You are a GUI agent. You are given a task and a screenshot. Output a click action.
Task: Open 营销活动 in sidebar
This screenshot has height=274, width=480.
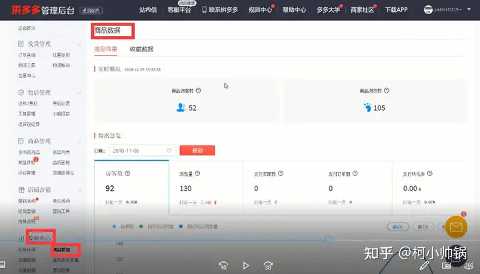coord(27,201)
